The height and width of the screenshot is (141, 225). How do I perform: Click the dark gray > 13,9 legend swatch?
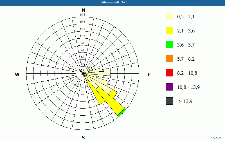[x=170, y=101]
